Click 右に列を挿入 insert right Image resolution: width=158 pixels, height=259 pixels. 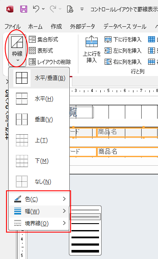point(123,62)
